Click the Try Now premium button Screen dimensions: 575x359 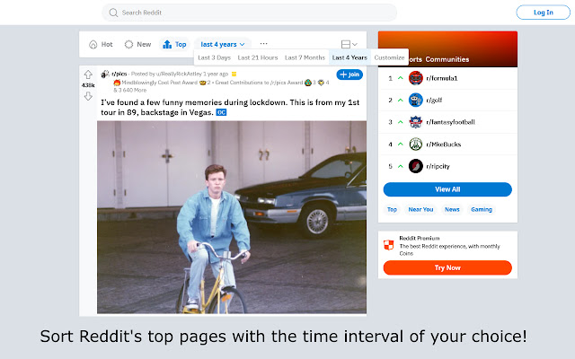[x=447, y=267]
